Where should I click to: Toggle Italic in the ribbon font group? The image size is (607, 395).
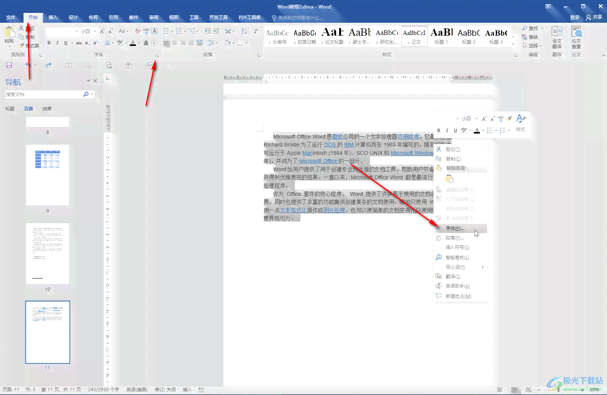click(57, 43)
